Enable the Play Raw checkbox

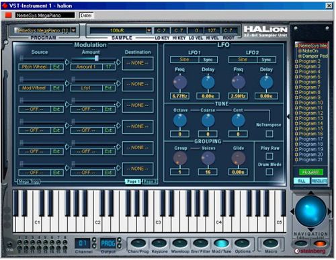(x=269, y=156)
